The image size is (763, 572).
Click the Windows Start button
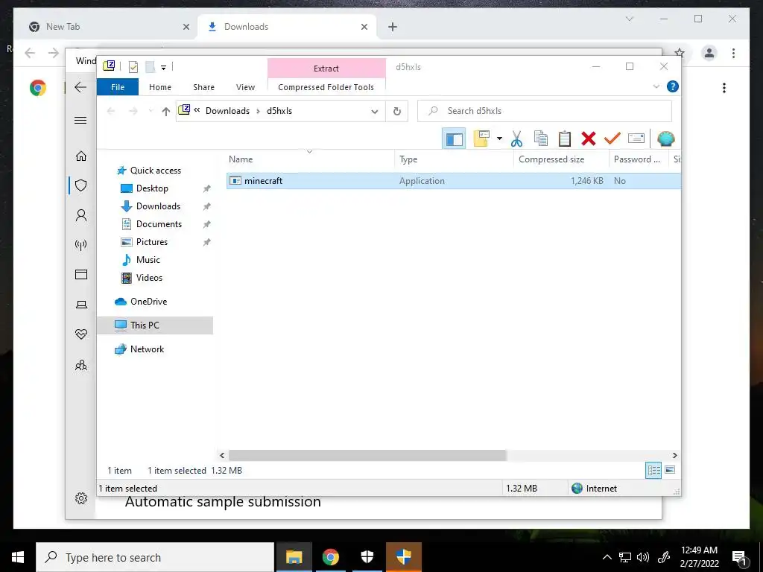pyautogui.click(x=18, y=557)
